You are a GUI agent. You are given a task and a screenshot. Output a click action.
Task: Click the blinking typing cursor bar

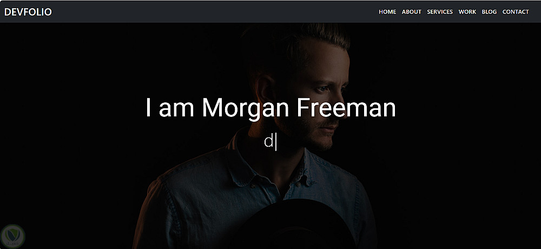point(276,142)
